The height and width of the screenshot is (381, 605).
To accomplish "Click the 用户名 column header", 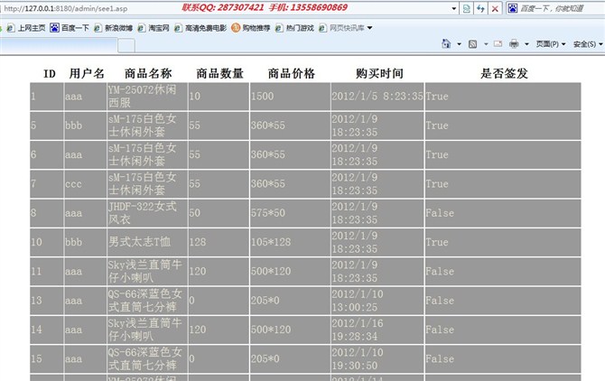I will [x=87, y=73].
